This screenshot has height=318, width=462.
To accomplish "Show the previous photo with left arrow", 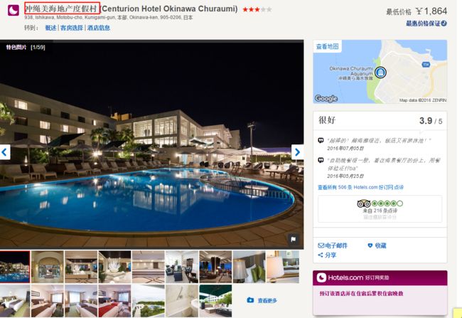I will (x=5, y=152).
